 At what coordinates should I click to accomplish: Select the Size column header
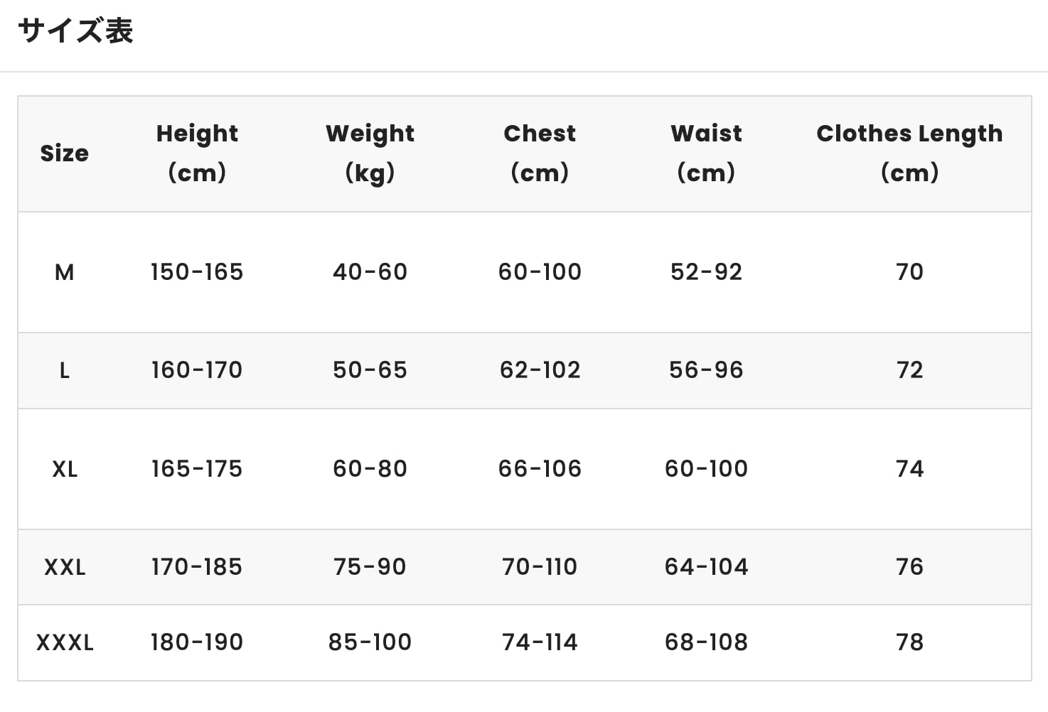64,153
